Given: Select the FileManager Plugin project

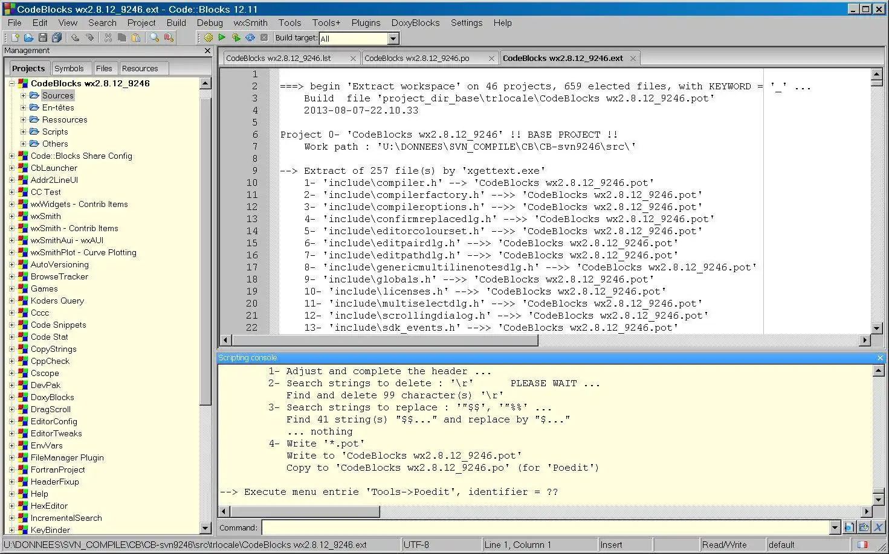Looking at the screenshot, I should (x=67, y=457).
